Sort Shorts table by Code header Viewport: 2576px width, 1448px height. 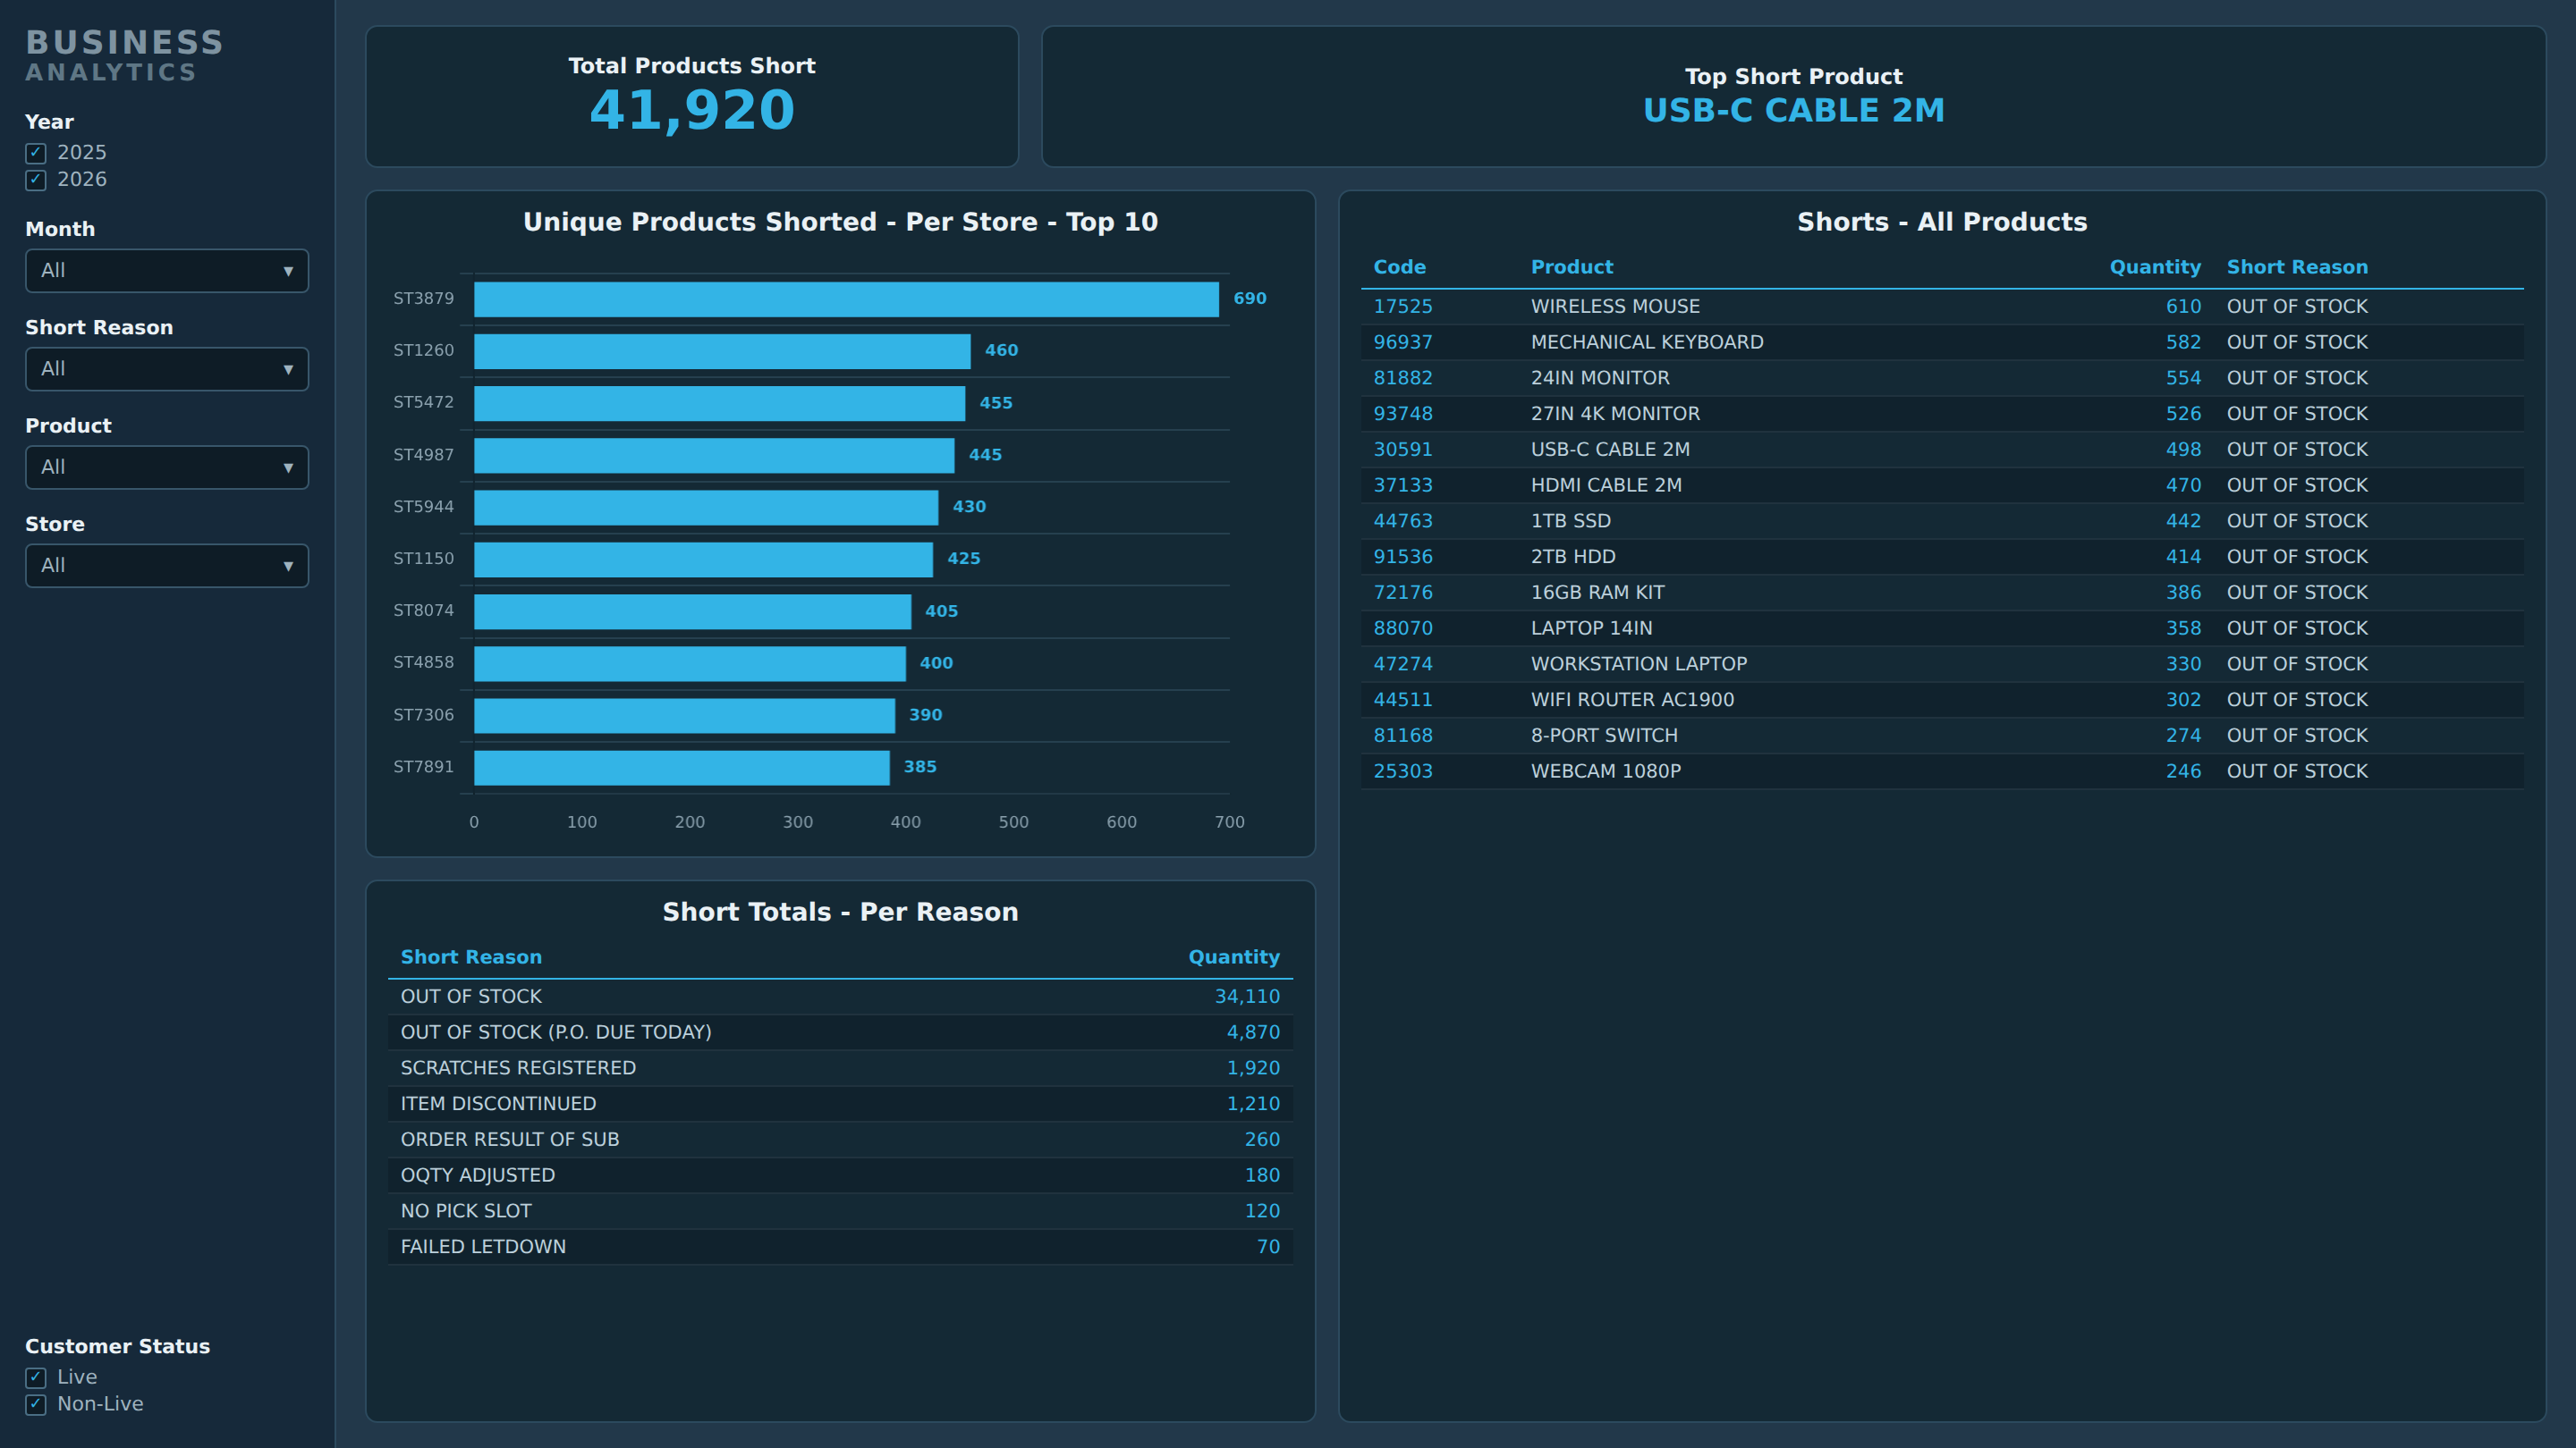point(1399,267)
